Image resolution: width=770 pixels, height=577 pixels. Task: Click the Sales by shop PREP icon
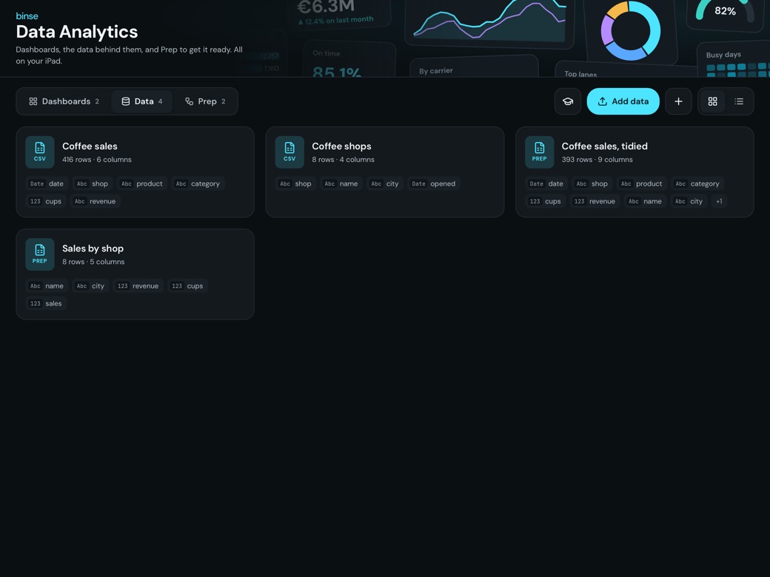click(x=40, y=254)
